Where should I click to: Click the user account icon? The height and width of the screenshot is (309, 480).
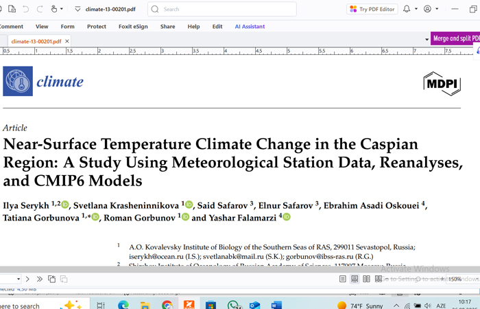pos(427,9)
